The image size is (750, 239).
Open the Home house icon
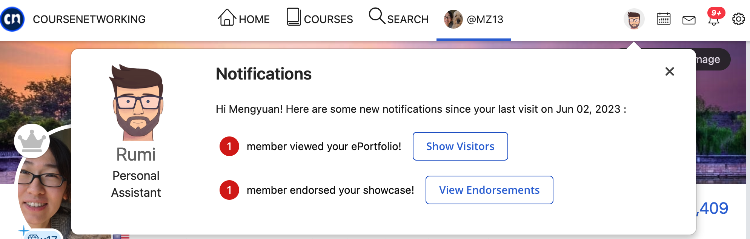coord(227,17)
